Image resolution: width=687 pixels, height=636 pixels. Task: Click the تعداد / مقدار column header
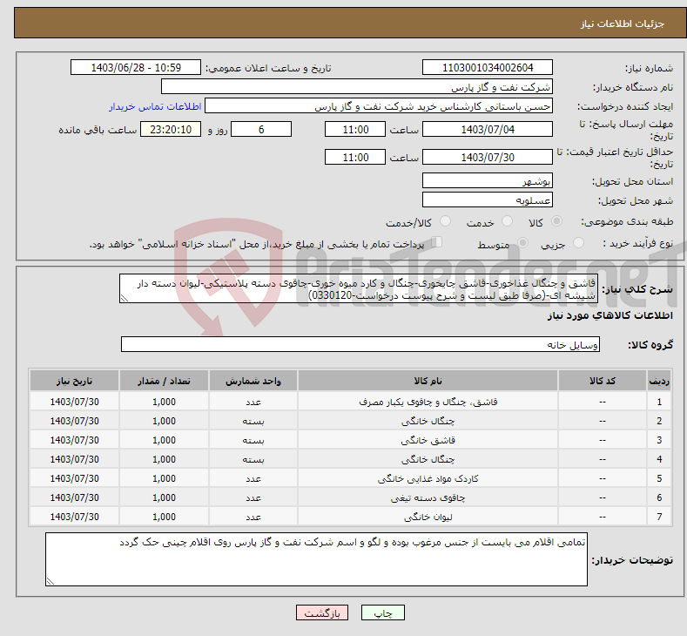tap(164, 381)
